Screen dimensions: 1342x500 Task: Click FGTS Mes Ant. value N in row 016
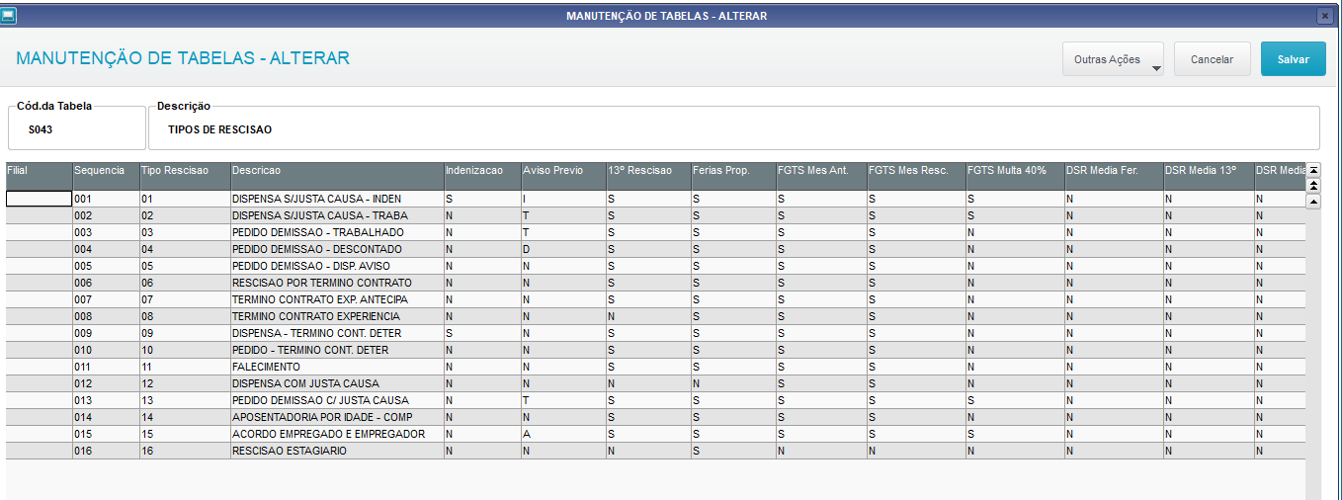[x=821, y=451]
